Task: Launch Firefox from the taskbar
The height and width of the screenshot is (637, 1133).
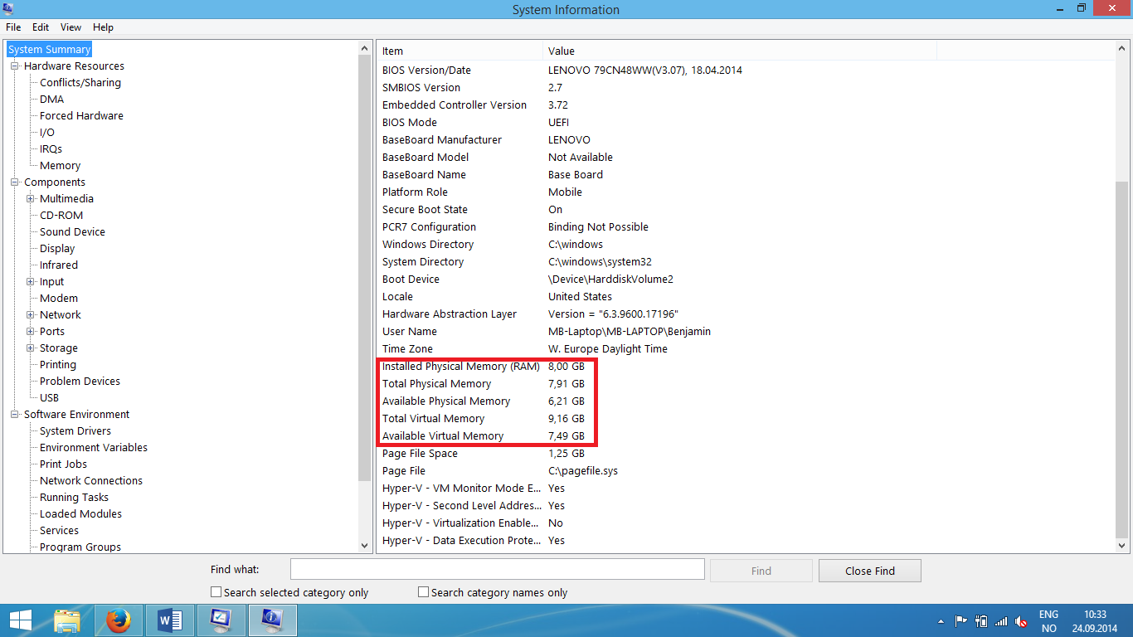Action: (119, 620)
